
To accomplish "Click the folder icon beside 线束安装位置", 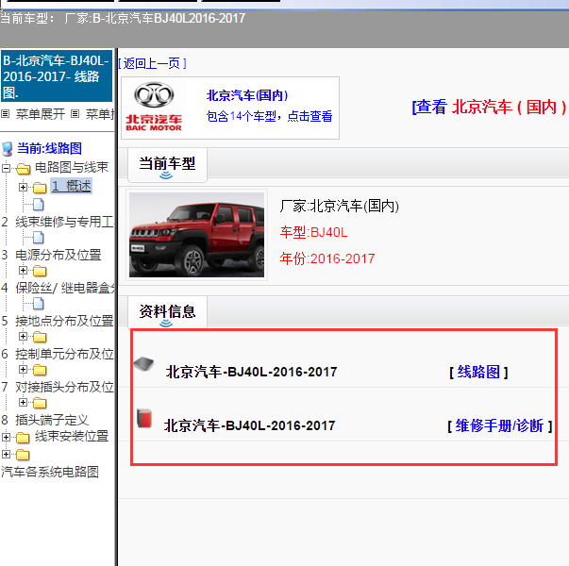I will pos(23,438).
